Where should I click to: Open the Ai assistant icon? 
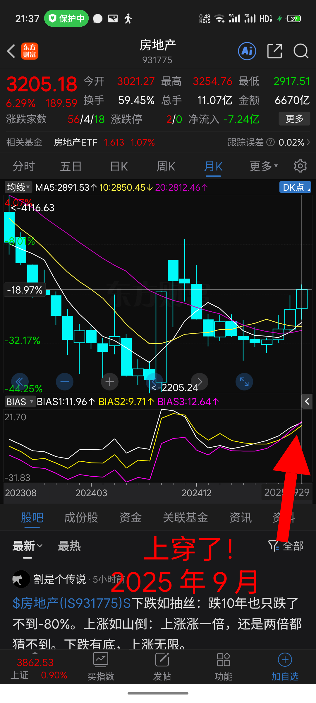(247, 51)
